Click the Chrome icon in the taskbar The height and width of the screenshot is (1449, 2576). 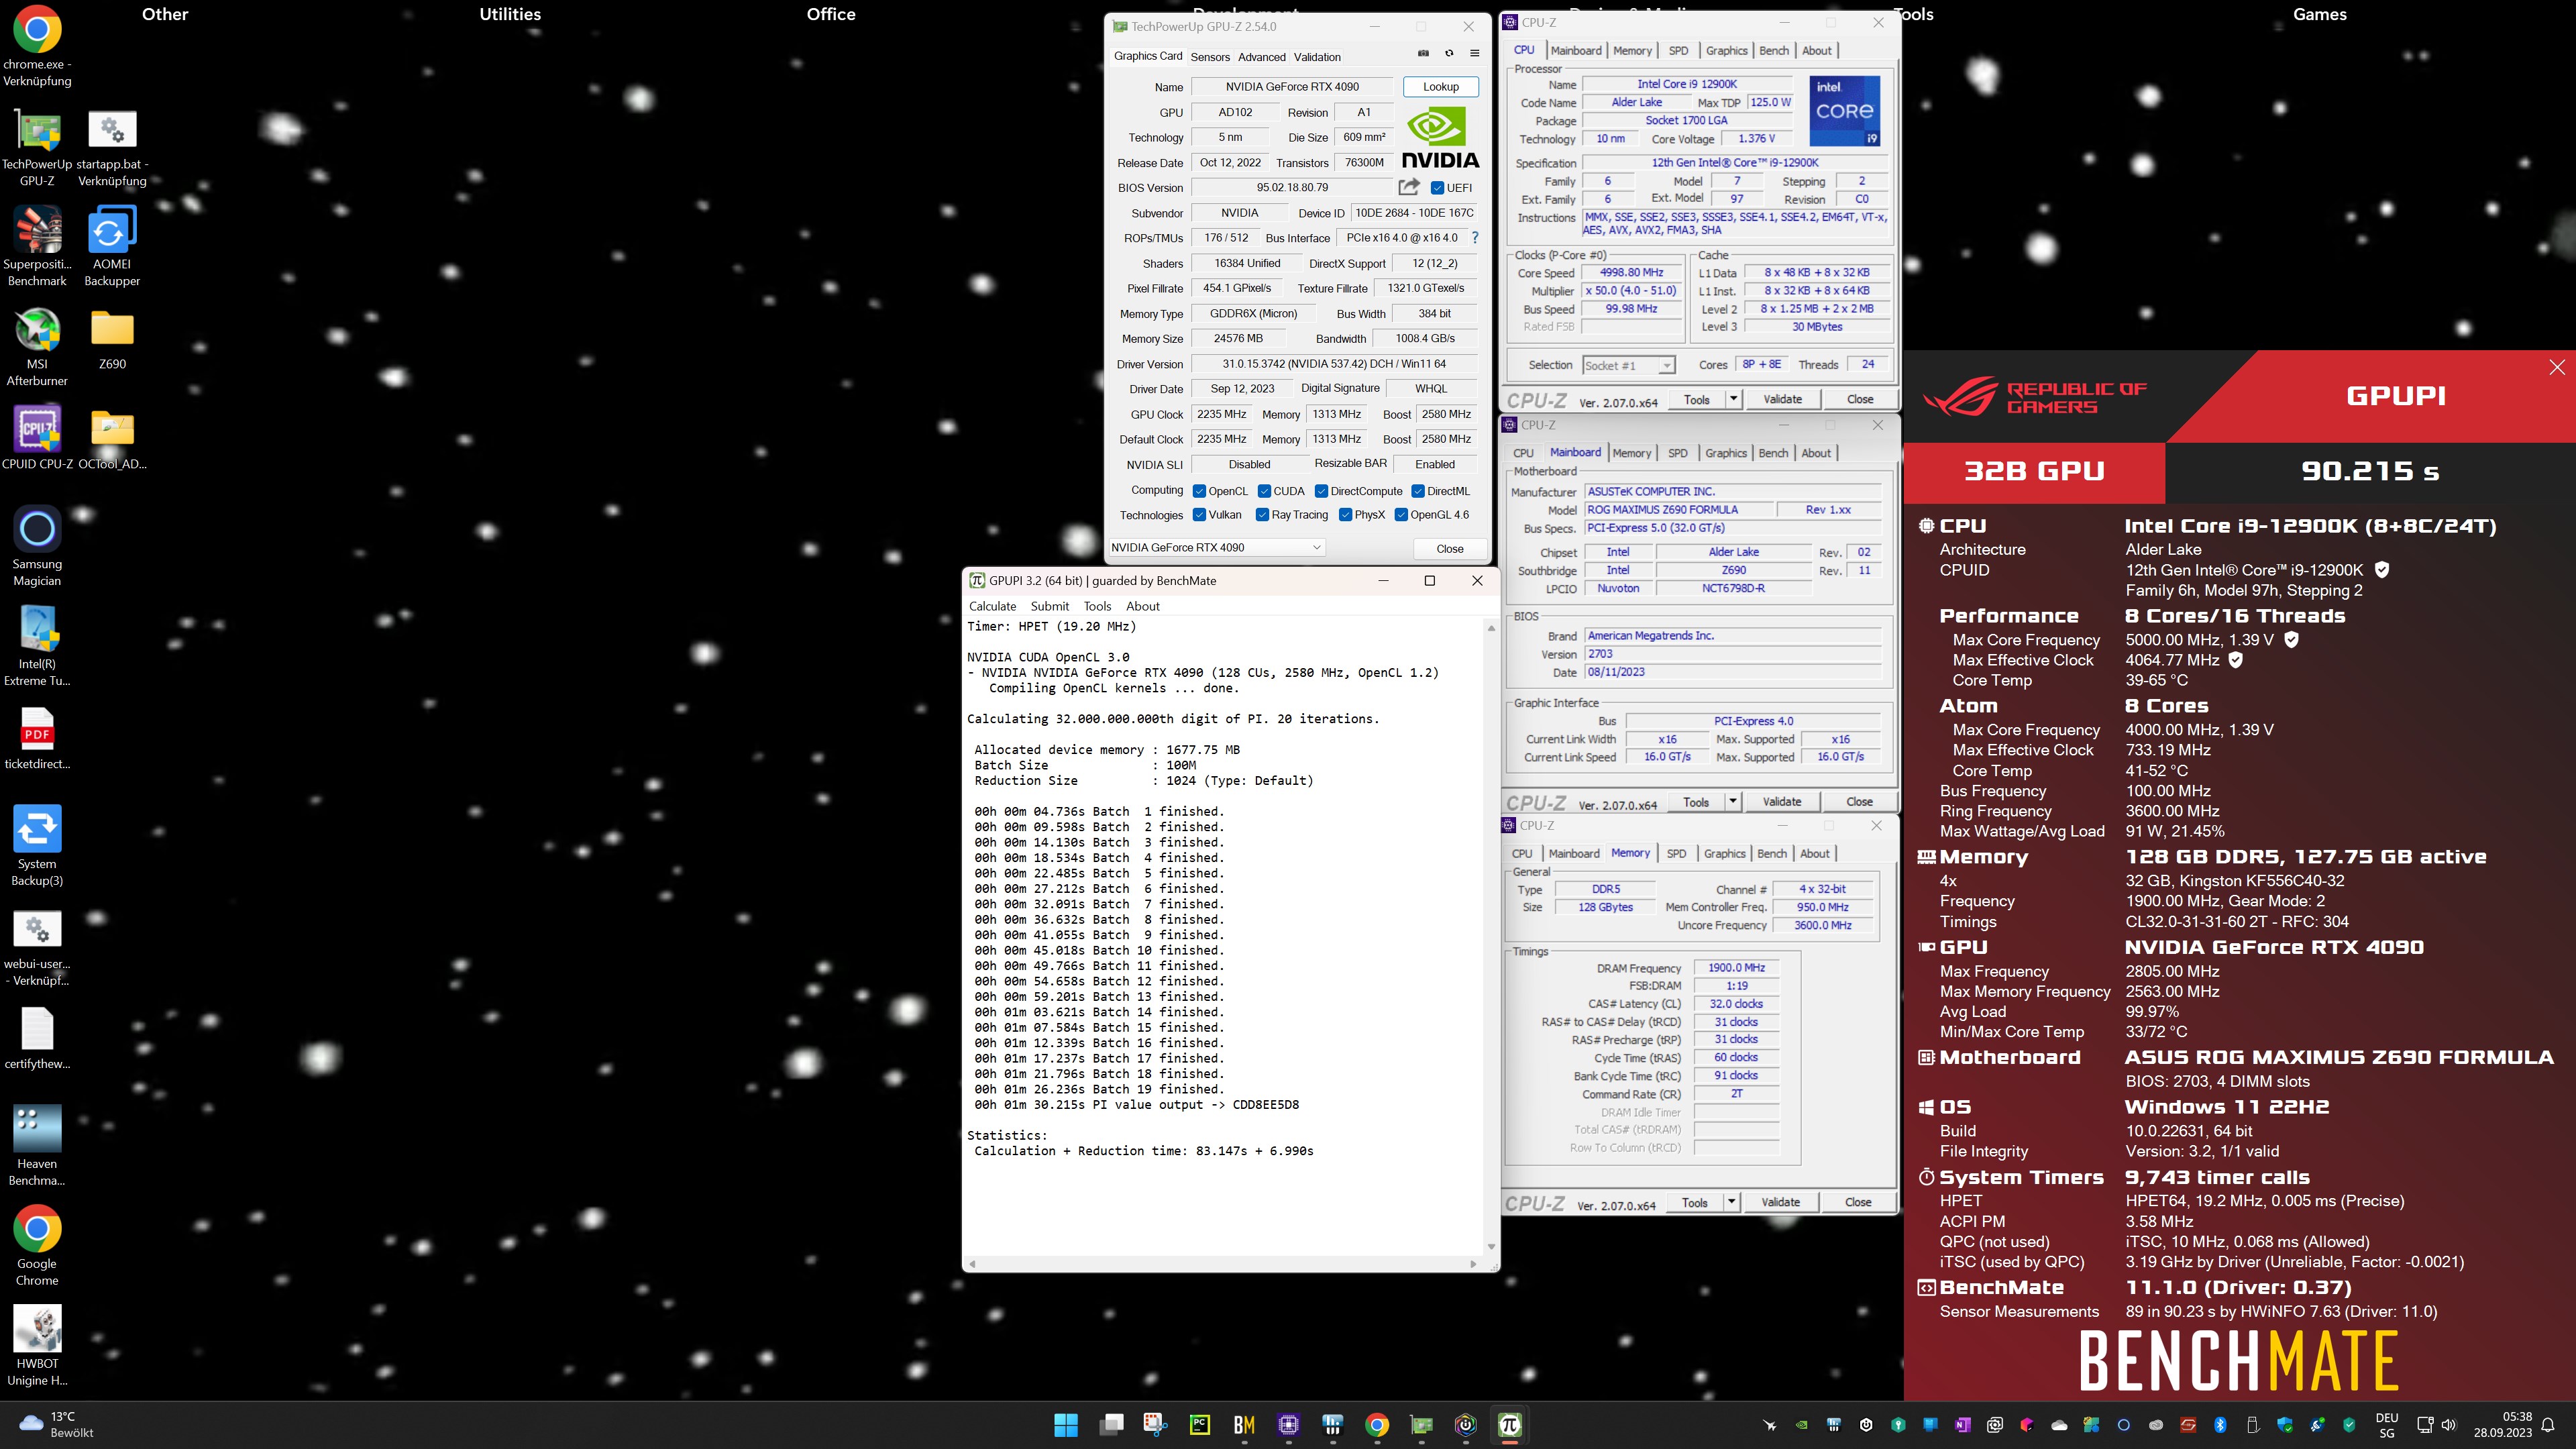point(1377,1425)
